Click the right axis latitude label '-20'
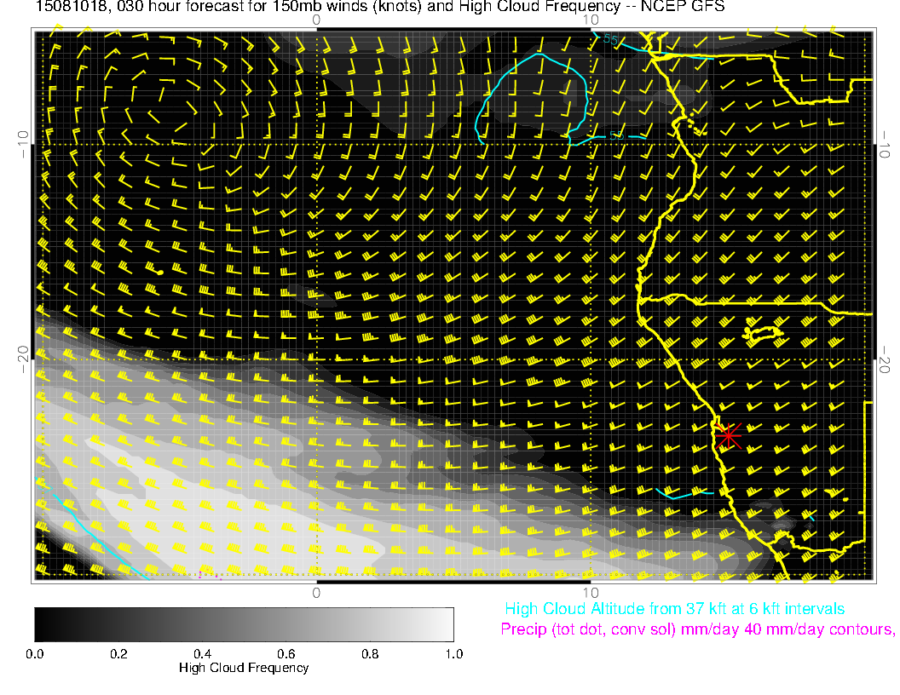The width and height of the screenshot is (900, 695). coord(885,359)
